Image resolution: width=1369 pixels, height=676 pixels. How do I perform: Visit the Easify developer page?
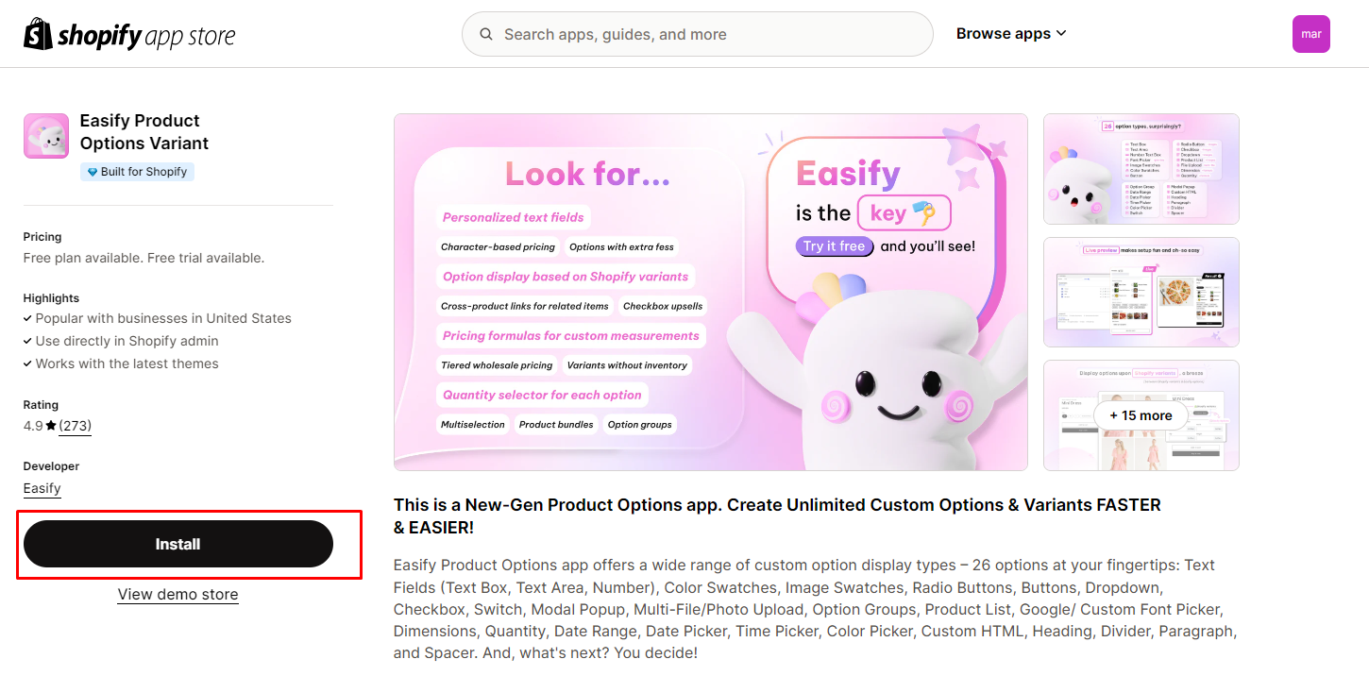42,488
